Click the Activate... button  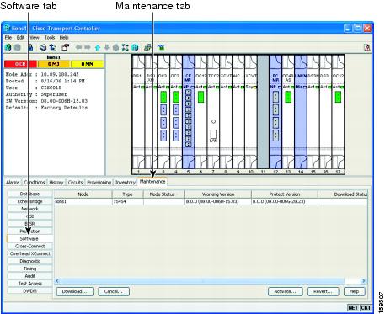(x=286, y=291)
